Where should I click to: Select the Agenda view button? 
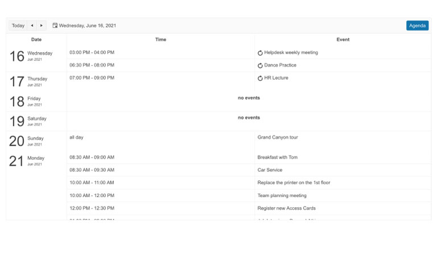pos(418,26)
